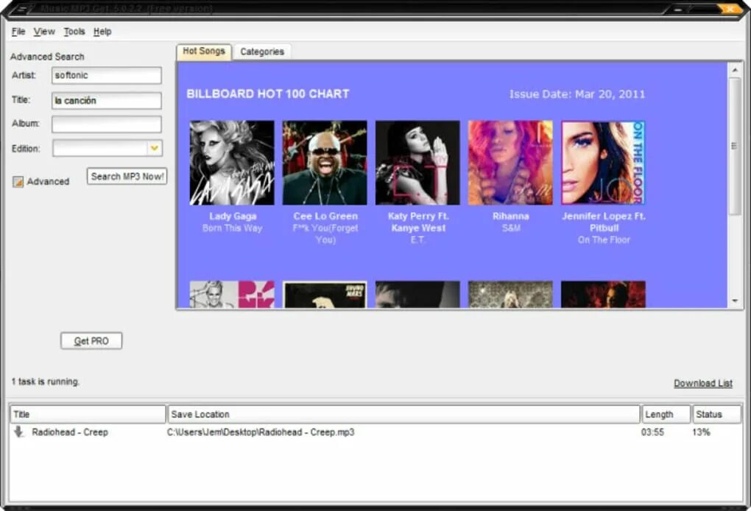This screenshot has width=751, height=511.
Task: Click the Lady Gaga artist link
Action: point(233,216)
